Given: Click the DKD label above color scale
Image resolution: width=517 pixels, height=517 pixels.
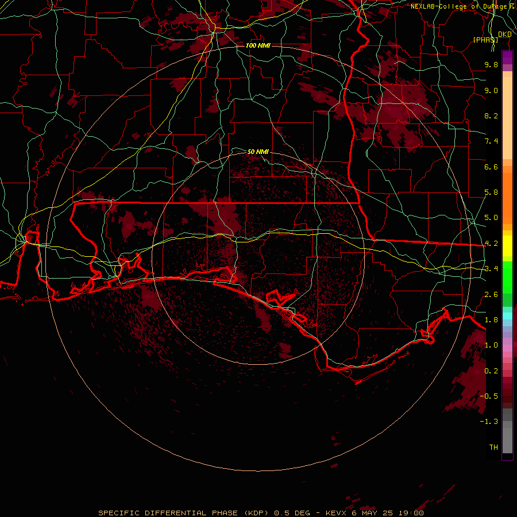Looking at the screenshot, I should click(505, 34).
